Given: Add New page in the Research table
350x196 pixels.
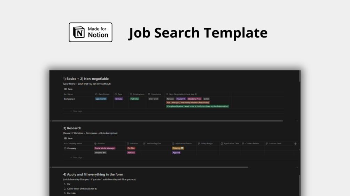Looking at the screenshot, I should click(x=76, y=157).
